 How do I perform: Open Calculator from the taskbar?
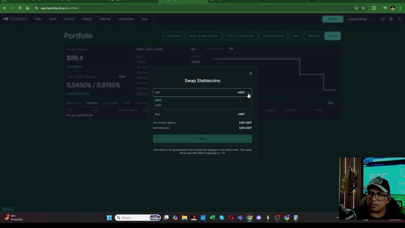click(x=296, y=218)
